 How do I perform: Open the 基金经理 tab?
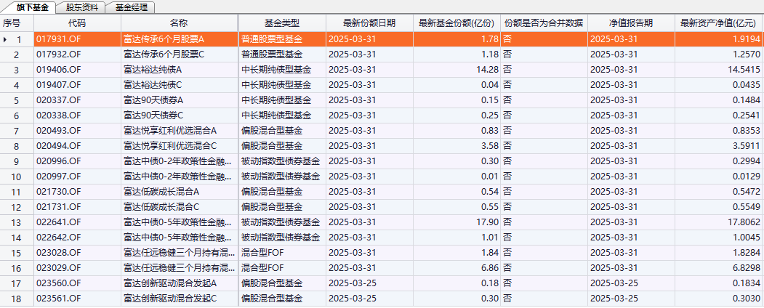click(x=131, y=7)
